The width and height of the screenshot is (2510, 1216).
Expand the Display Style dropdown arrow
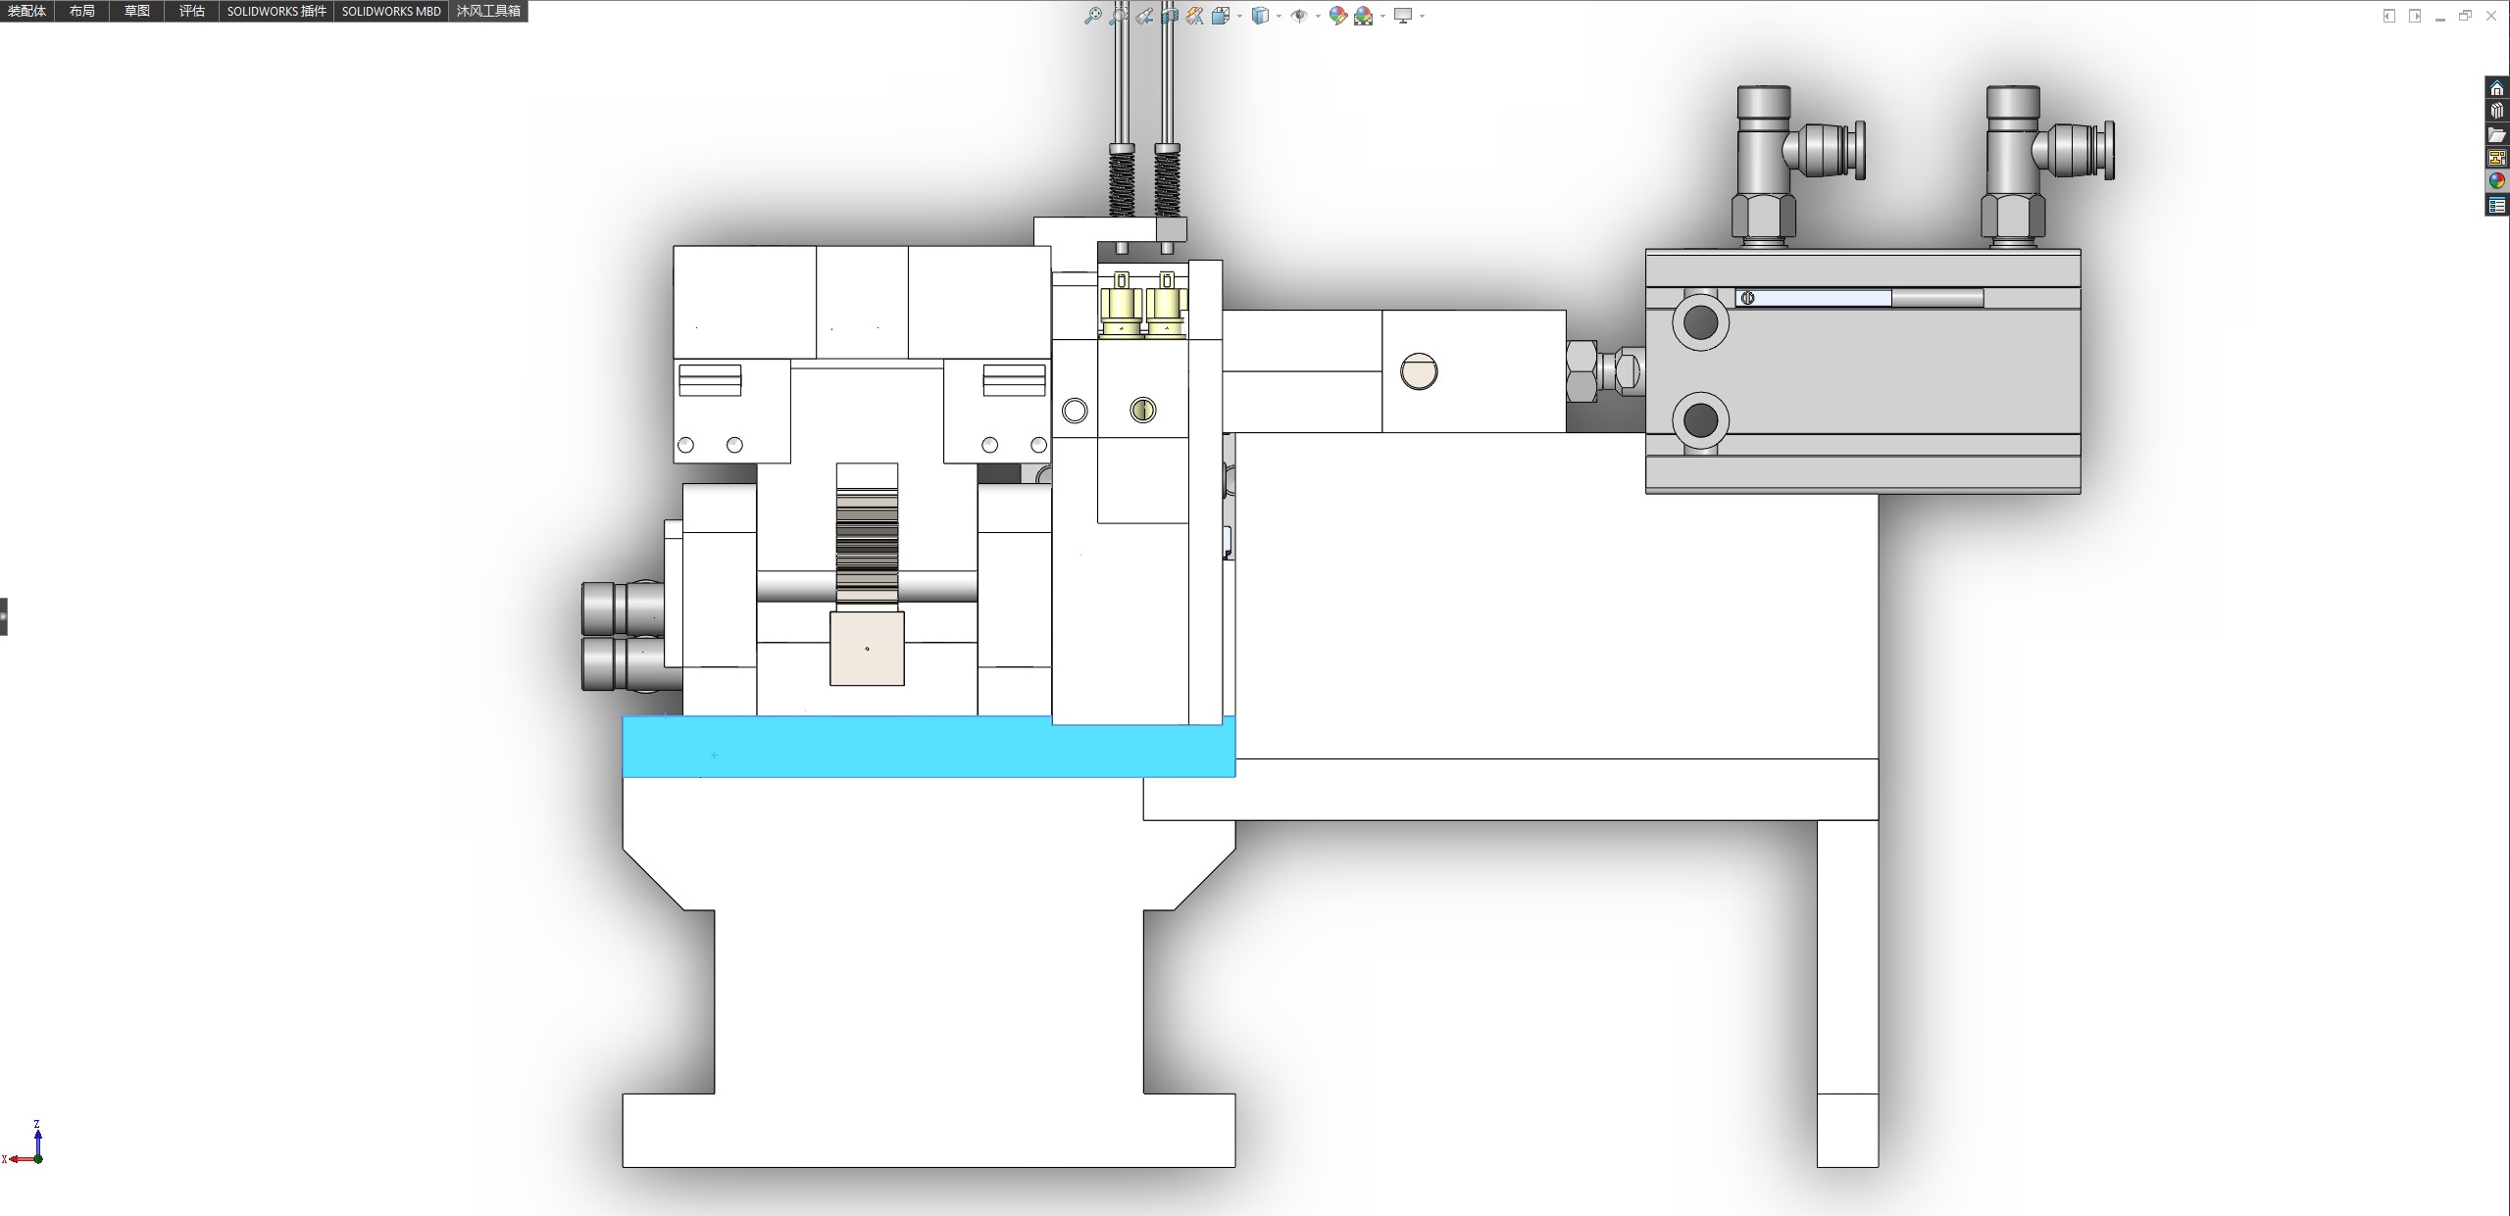click(x=1279, y=16)
